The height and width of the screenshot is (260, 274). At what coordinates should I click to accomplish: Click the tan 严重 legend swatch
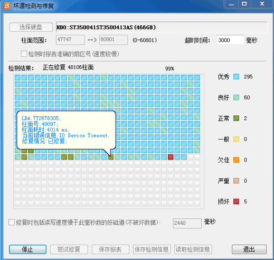click(x=236, y=181)
